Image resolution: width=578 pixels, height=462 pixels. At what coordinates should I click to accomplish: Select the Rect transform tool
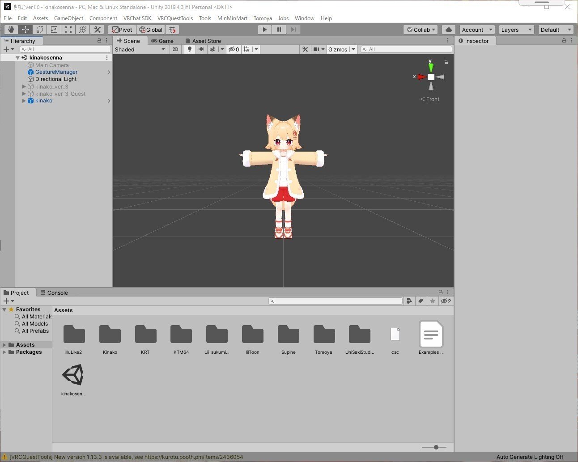click(x=68, y=30)
